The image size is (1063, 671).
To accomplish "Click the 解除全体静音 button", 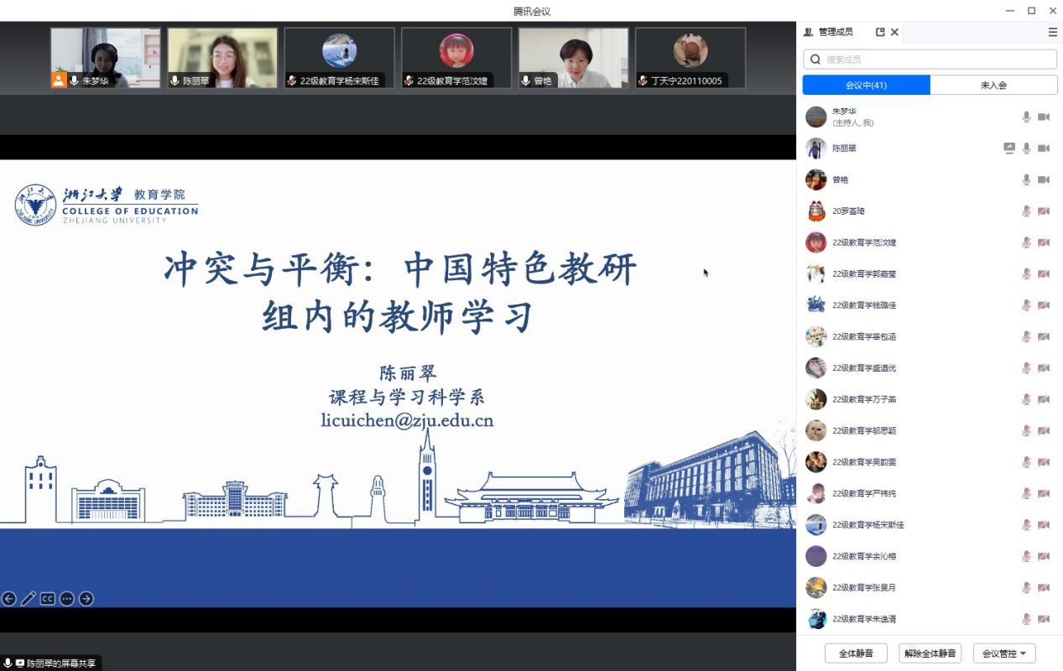I will click(x=930, y=653).
